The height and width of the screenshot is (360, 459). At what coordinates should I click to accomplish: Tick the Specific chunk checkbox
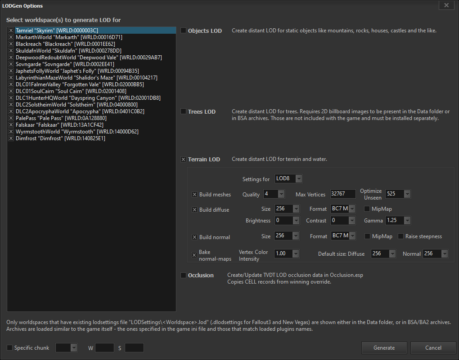point(9,348)
